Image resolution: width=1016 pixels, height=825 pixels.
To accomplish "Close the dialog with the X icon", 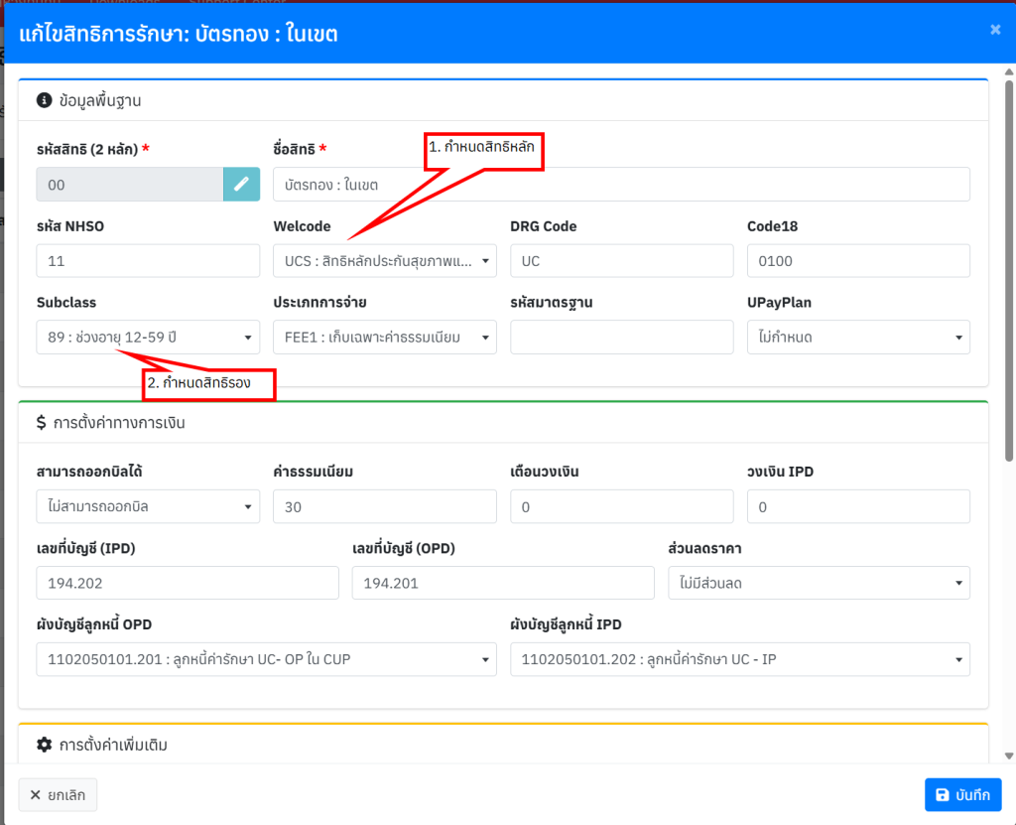I will pyautogui.click(x=995, y=30).
